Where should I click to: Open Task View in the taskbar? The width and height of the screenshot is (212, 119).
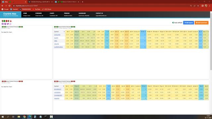click(x=13, y=117)
